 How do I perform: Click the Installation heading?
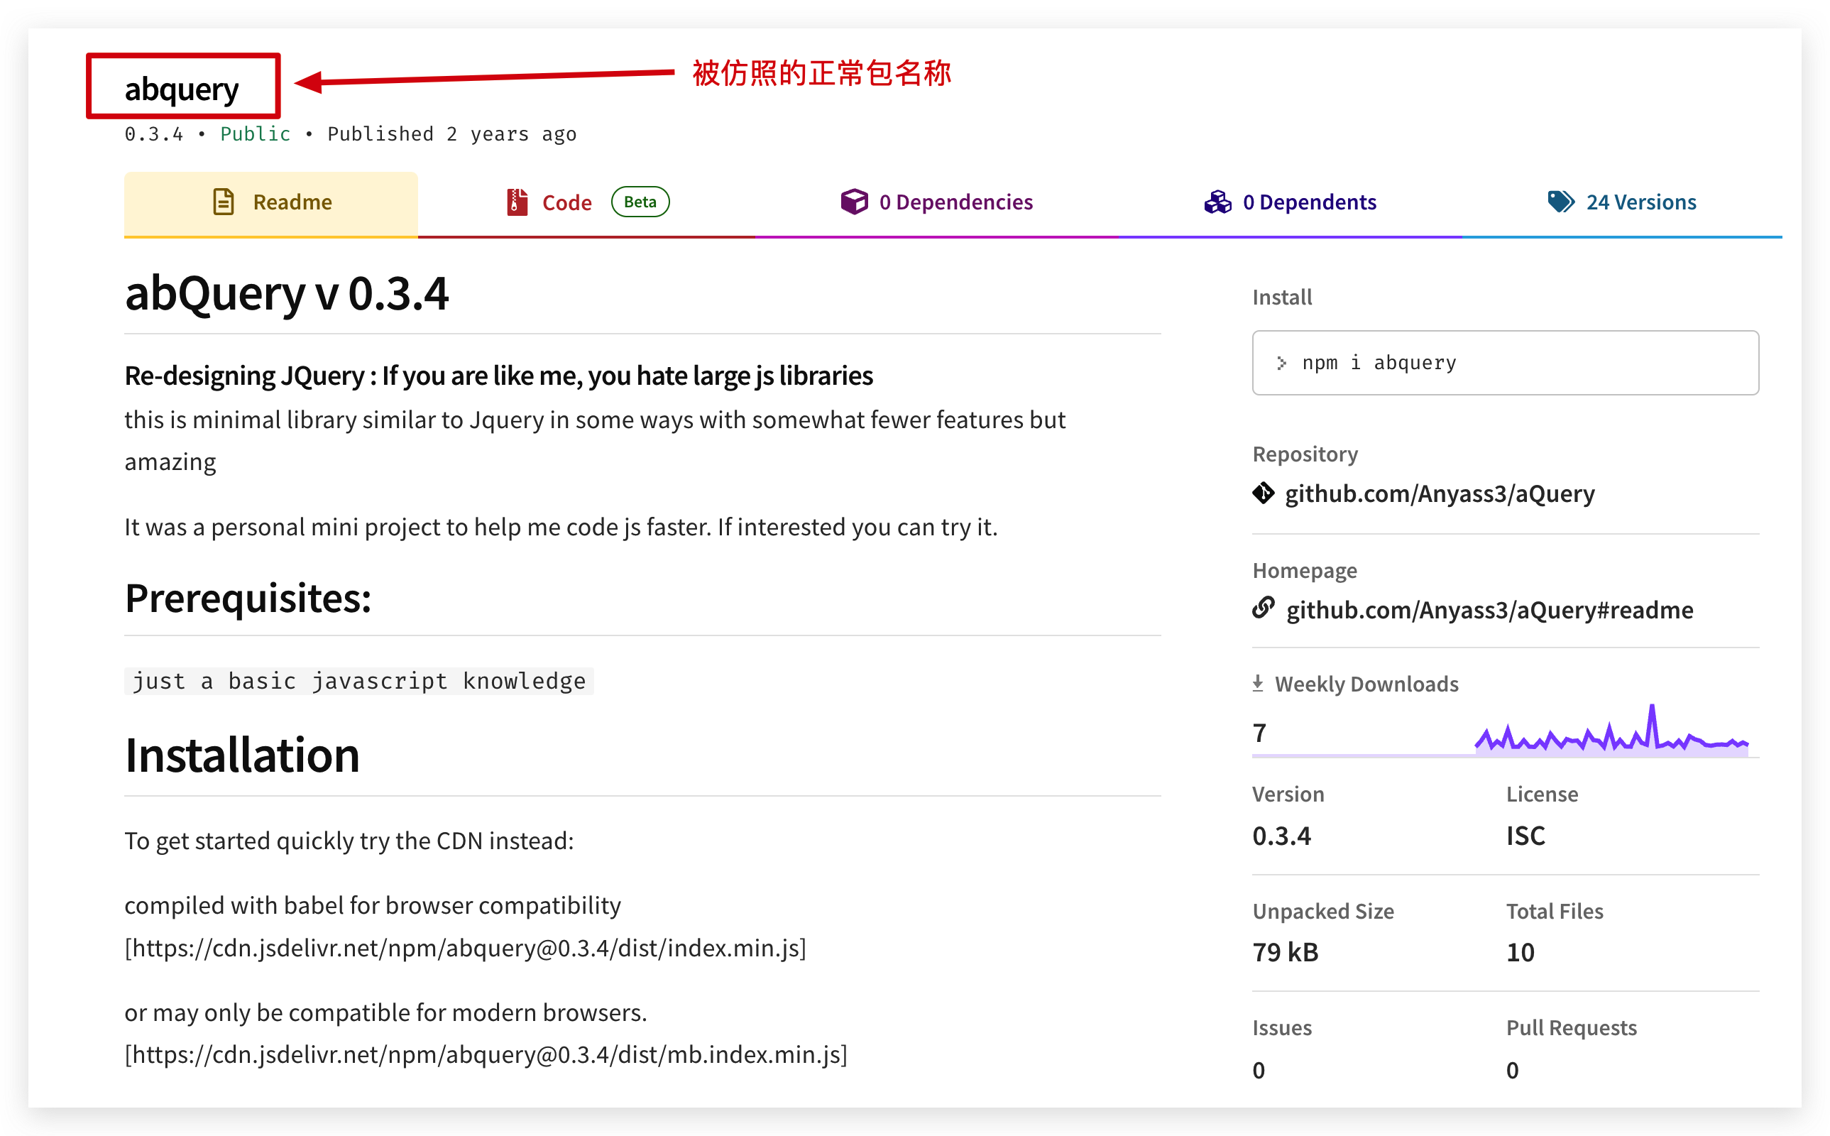click(242, 755)
